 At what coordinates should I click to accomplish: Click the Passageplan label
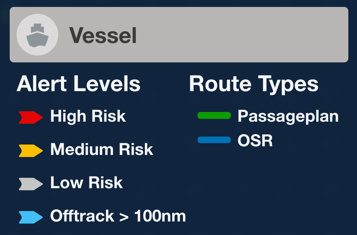[288, 116]
